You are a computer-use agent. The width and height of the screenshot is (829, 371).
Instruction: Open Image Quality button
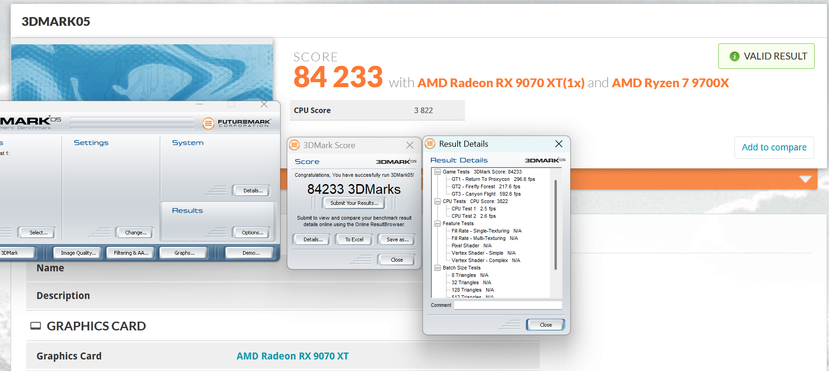click(78, 253)
